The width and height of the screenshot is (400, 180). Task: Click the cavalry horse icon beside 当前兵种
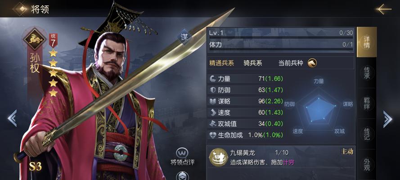pos(312,63)
